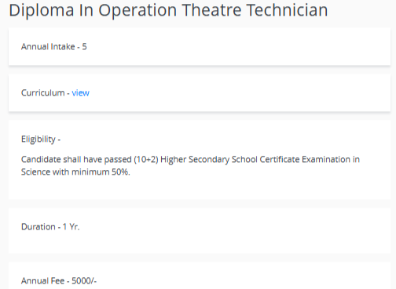Open the Curriculum view link
The image size is (396, 289).
pyautogui.click(x=80, y=93)
